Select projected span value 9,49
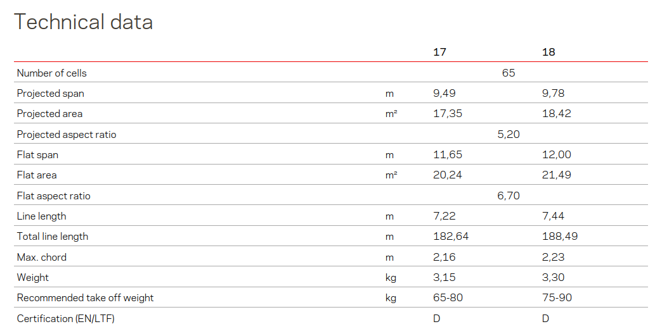This screenshot has width=655, height=336. 444,94
